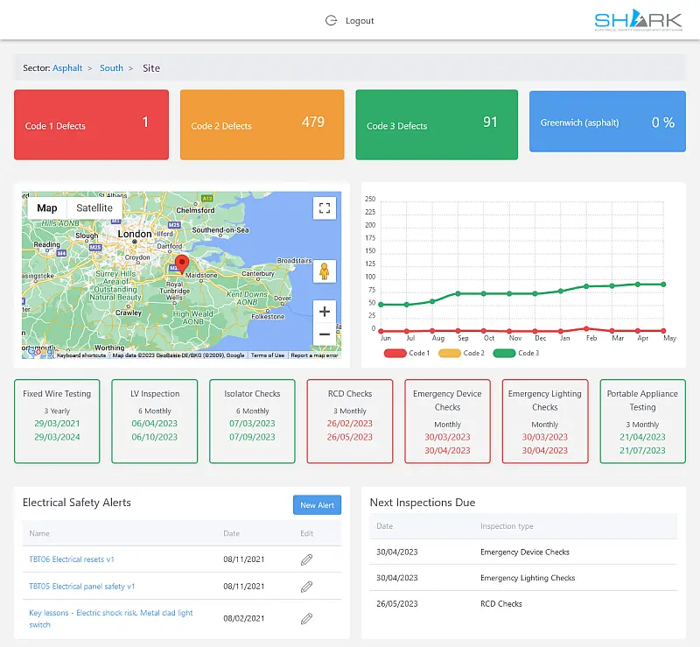Navigate to the Asphalt breadcrumb link
This screenshot has height=647, width=700.
[68, 67]
